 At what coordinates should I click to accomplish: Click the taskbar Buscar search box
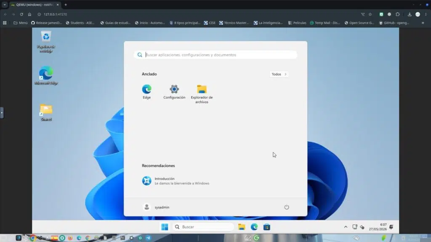pos(203,227)
